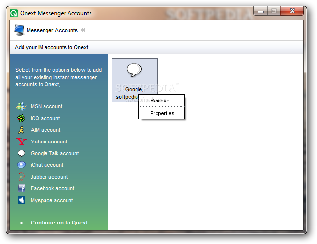Click the double-arrow collapse icon beside Messenger Accounts
317x244 pixels.
click(x=83, y=30)
